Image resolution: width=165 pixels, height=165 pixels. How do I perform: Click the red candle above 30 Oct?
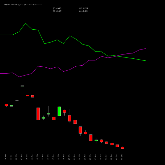6,105
